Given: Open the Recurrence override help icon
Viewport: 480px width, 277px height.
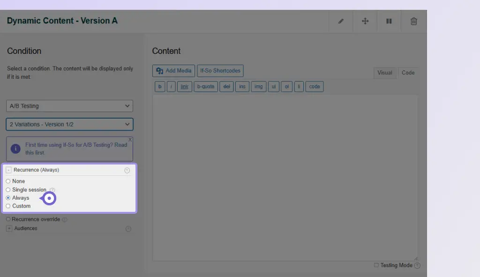Looking at the screenshot, I should [65, 219].
